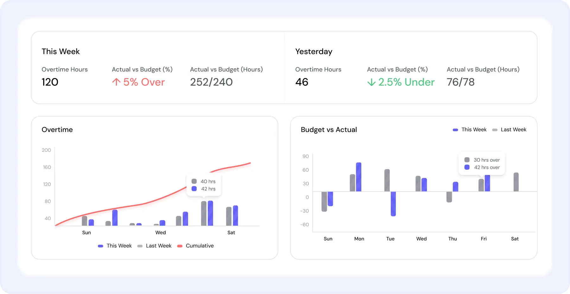
Task: Click Tuesday's blue bar in Budget vs Actual
Action: pyautogui.click(x=394, y=204)
